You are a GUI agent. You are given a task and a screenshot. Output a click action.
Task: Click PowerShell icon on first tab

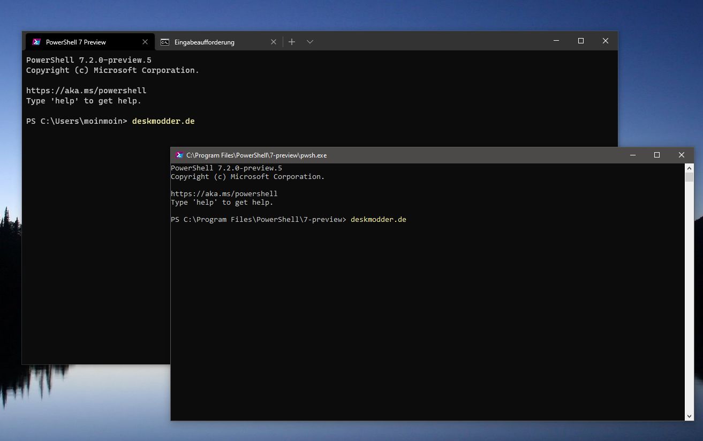coord(36,42)
